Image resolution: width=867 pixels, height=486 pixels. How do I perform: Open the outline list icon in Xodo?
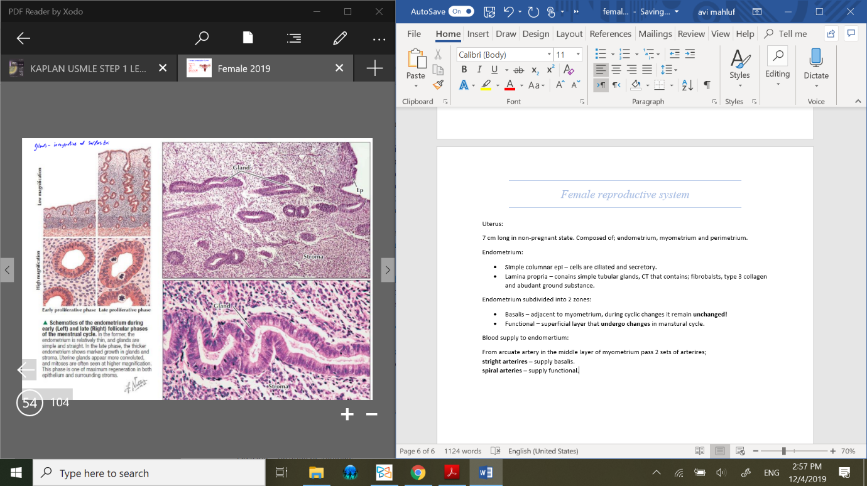(x=293, y=38)
